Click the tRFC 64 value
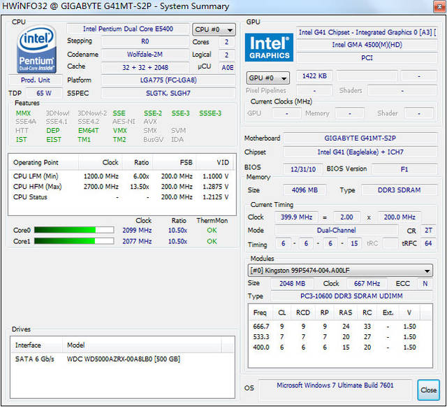Screen dimensions: 447x407 click(428, 243)
